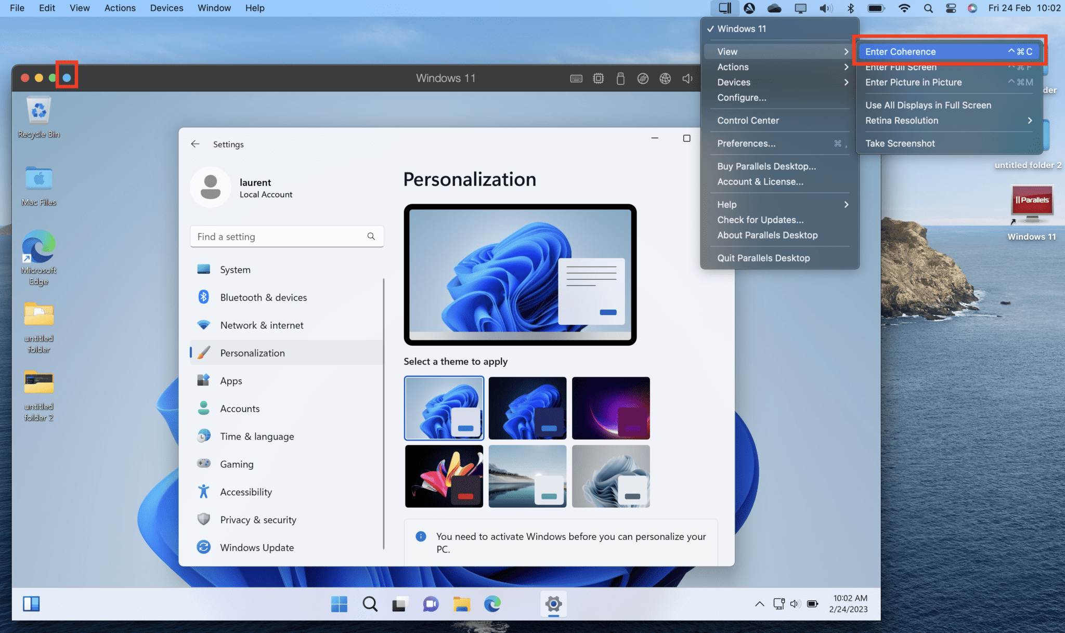Launch Microsoft Edge from Windows taskbar

pos(492,604)
